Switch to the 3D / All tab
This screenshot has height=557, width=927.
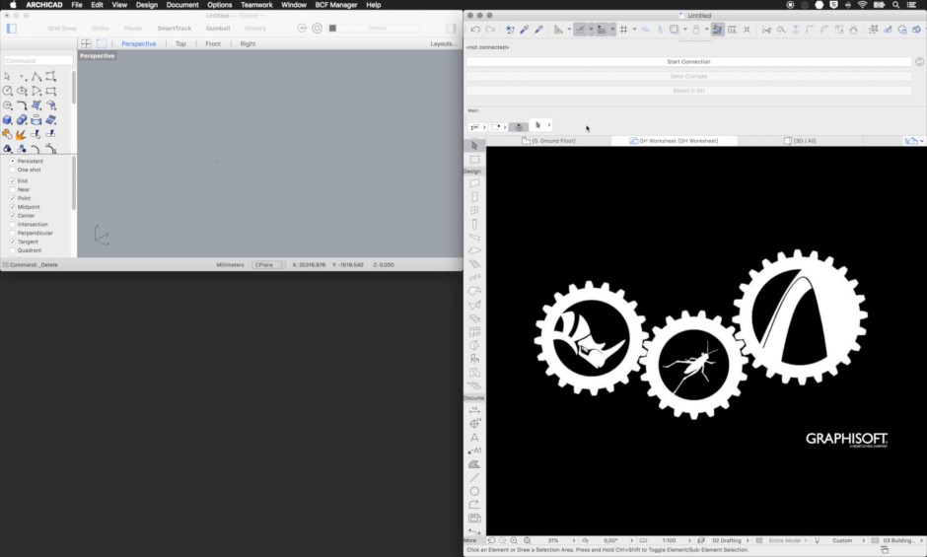coord(800,141)
